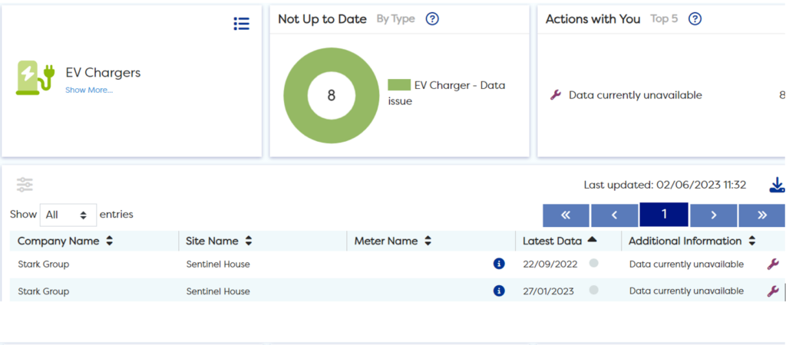Select page 1 in pagination

(664, 215)
